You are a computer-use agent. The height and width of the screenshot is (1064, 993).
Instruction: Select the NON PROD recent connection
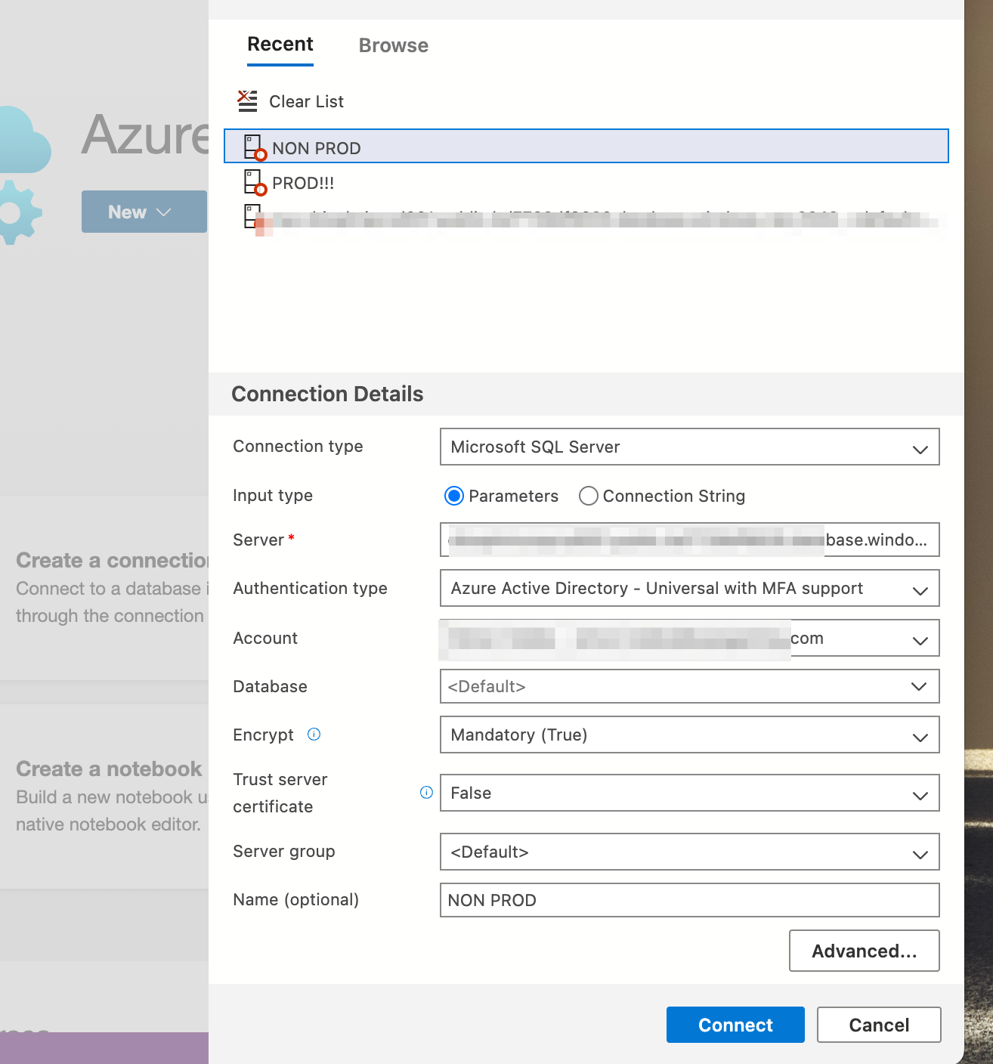pos(586,146)
